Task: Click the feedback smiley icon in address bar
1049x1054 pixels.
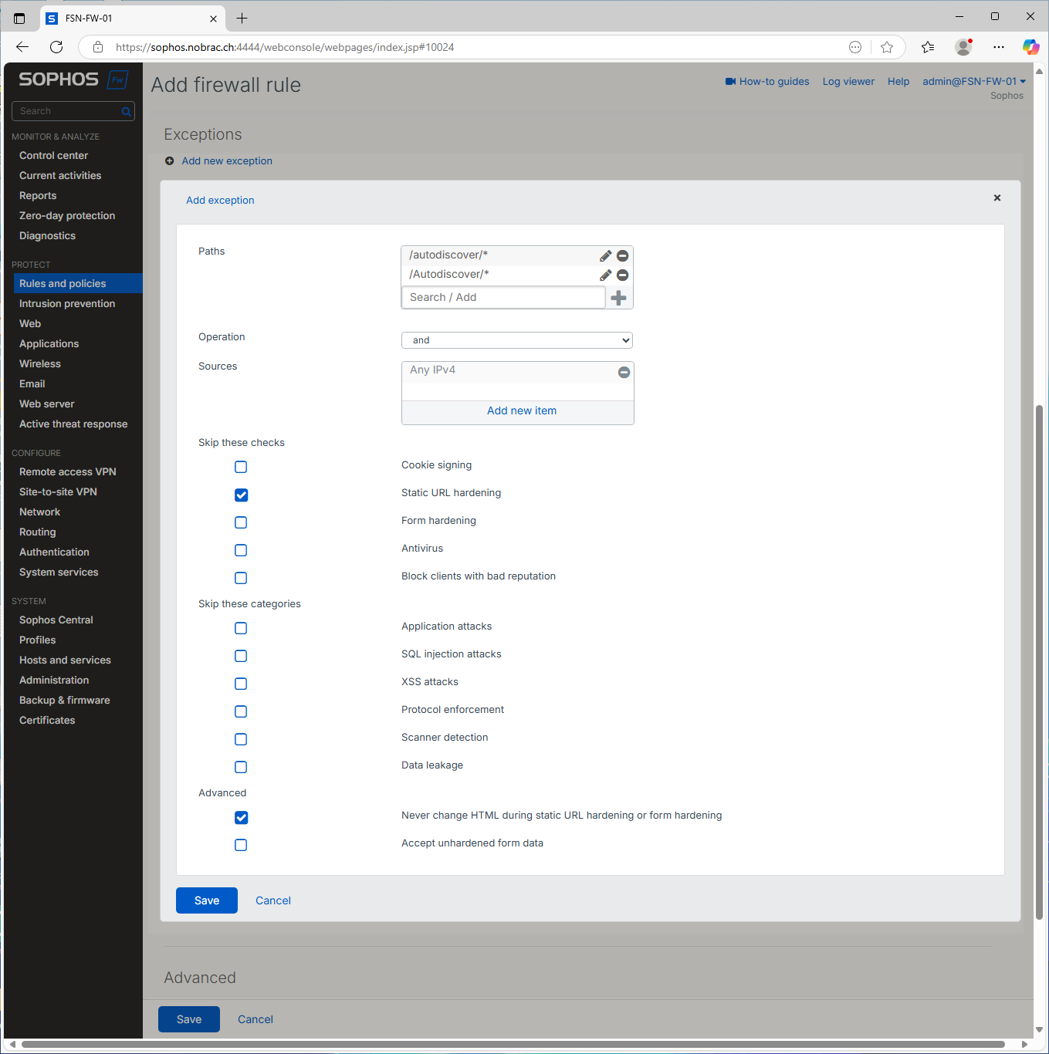Action: (x=855, y=47)
